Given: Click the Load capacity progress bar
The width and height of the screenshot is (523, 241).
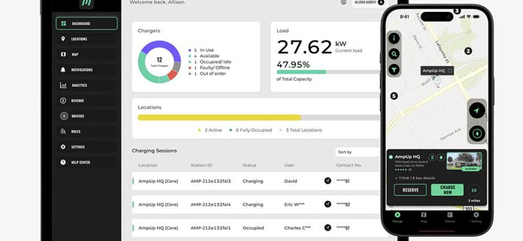Looking at the screenshot, I should [x=328, y=72].
